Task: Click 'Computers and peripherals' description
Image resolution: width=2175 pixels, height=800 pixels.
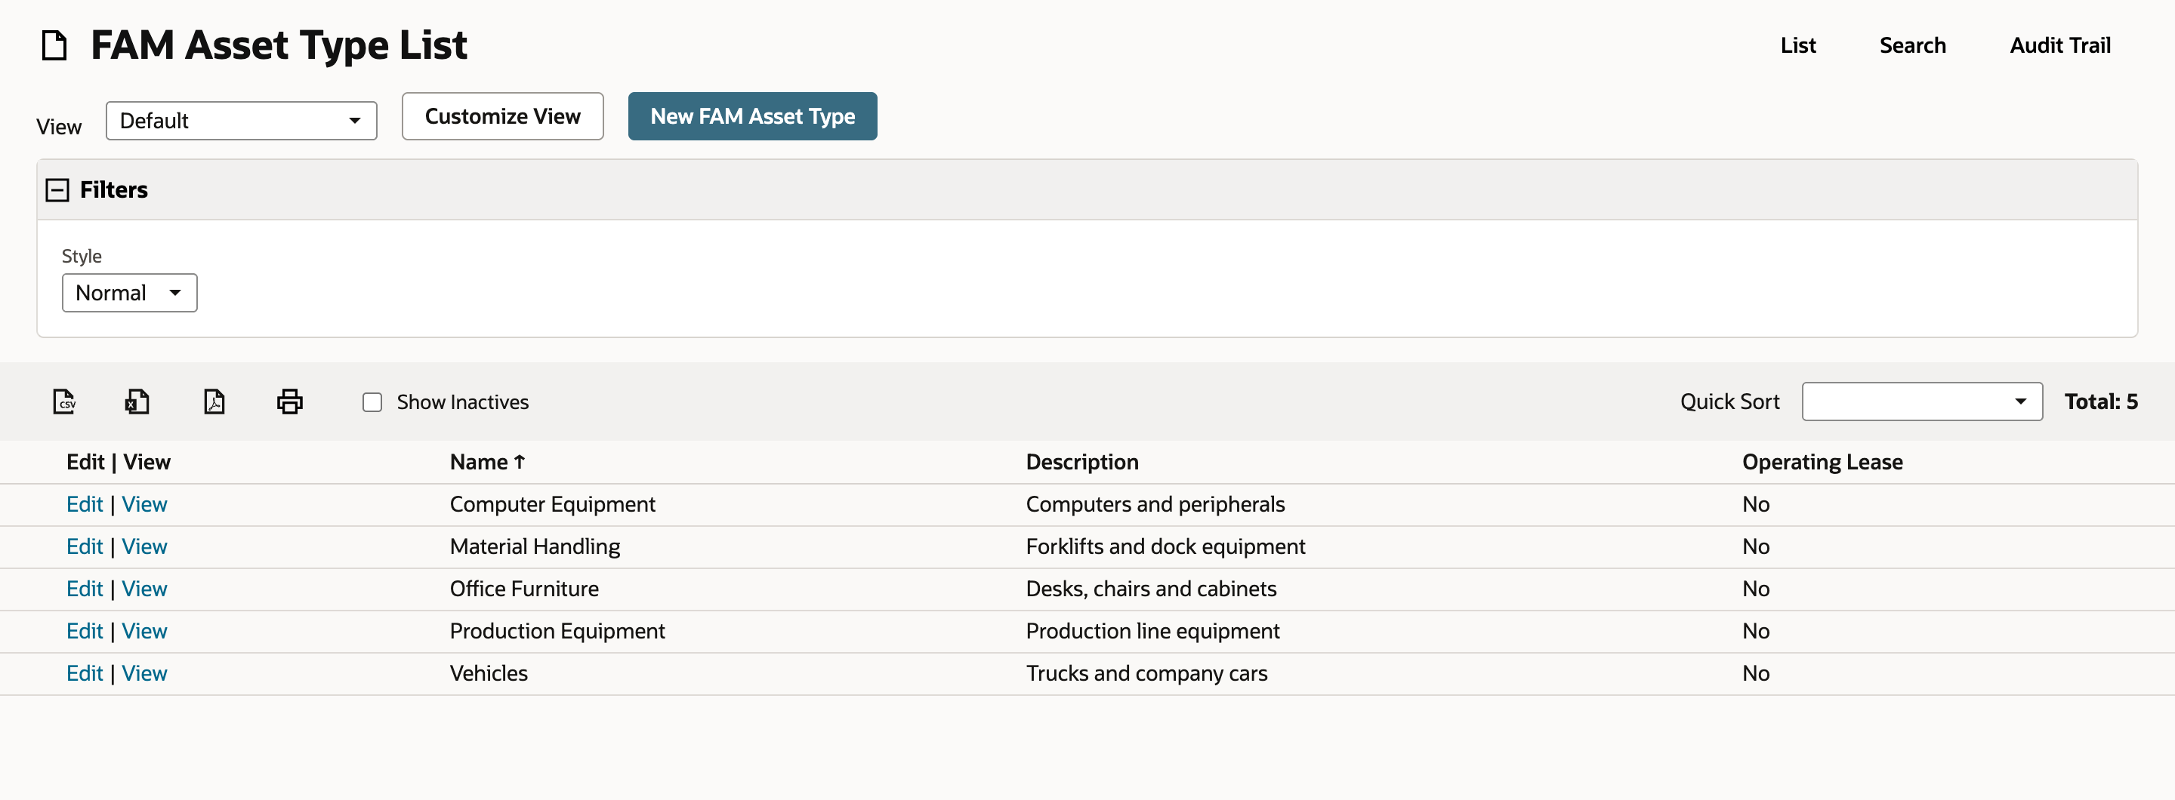Action: click(x=1155, y=505)
